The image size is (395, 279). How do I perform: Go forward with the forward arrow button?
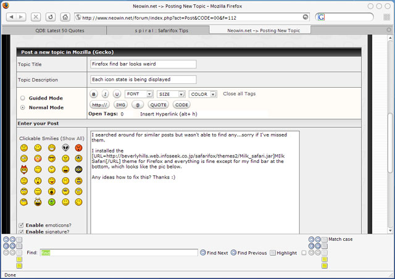click(21, 17)
